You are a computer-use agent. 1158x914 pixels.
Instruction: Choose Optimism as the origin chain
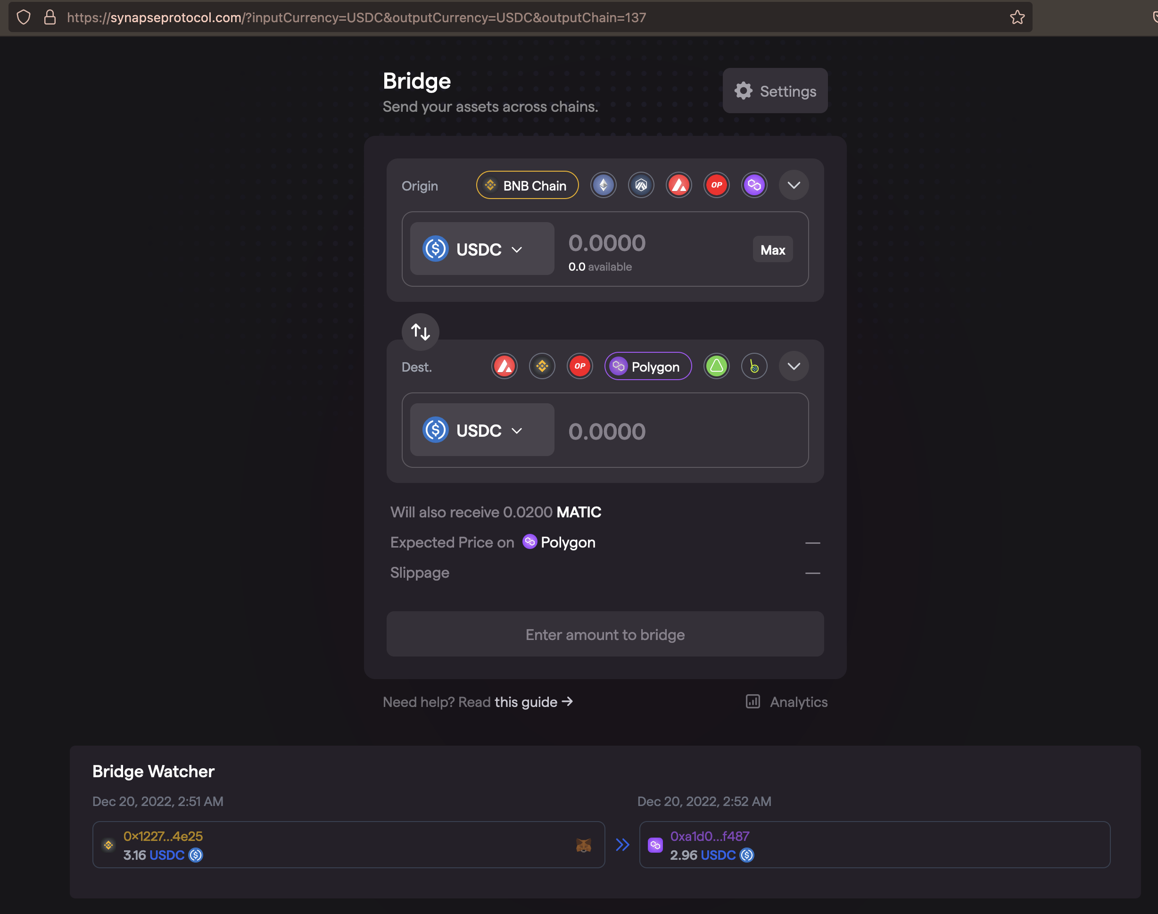coord(716,185)
